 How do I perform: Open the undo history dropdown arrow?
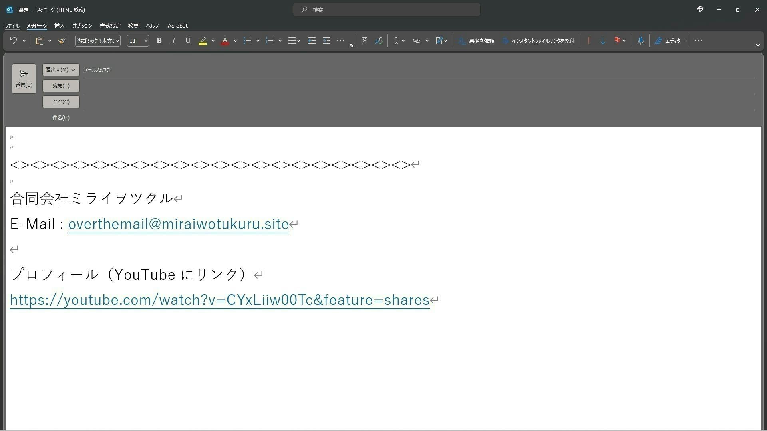tap(24, 41)
